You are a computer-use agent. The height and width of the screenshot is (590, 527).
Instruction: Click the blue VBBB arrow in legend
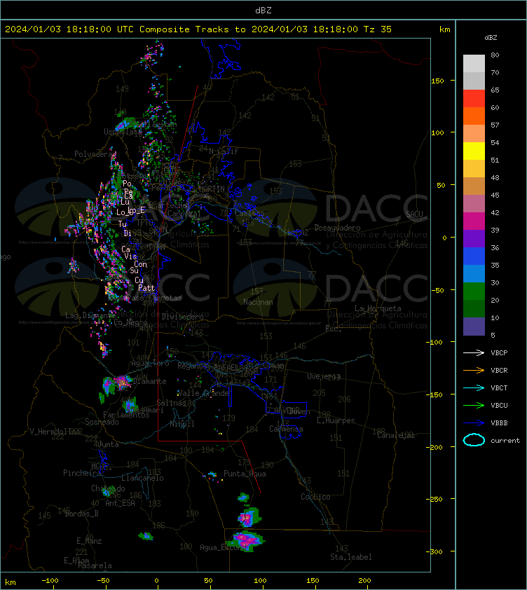point(474,423)
